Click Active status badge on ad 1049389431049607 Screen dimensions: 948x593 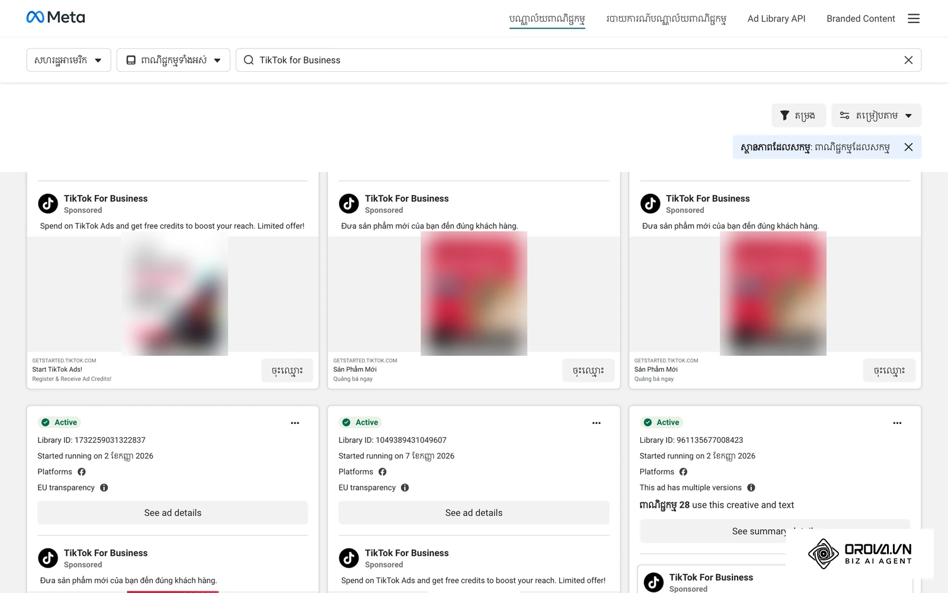point(360,422)
